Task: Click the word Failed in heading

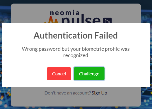Action: (106, 35)
